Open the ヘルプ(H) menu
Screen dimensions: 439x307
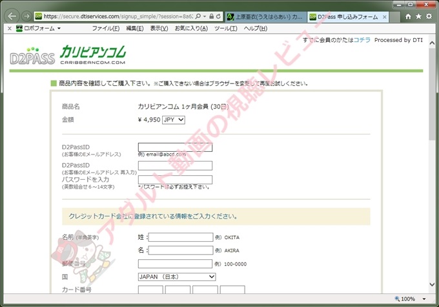click(256, 28)
